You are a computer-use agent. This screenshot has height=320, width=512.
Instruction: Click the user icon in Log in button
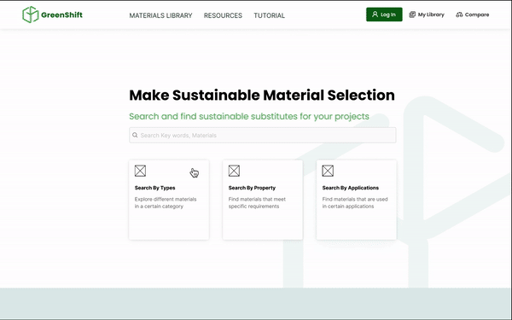(x=375, y=15)
